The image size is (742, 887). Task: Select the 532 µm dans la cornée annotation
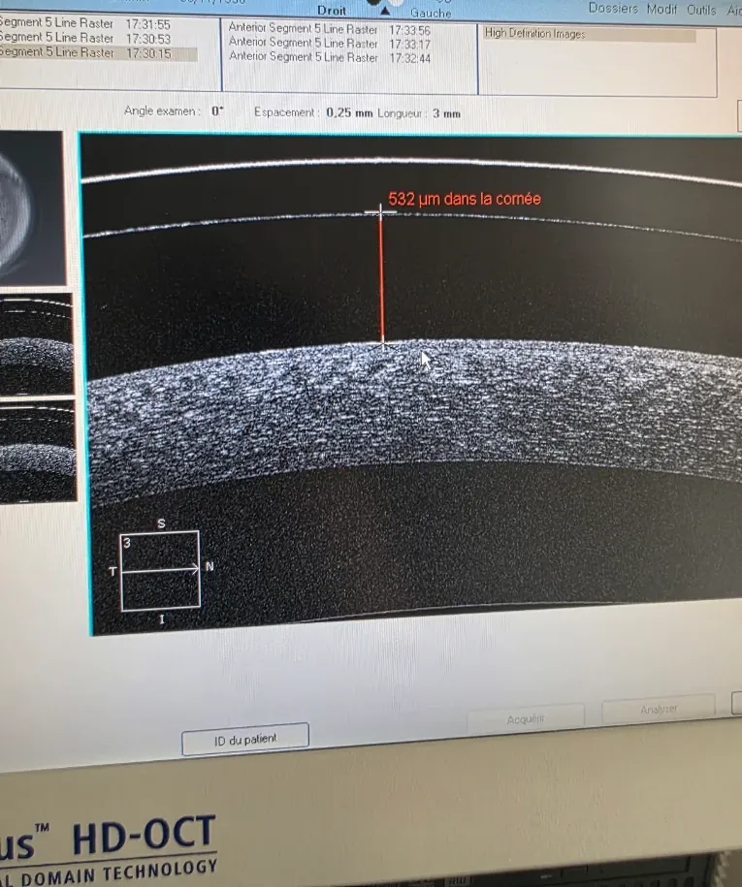click(464, 199)
